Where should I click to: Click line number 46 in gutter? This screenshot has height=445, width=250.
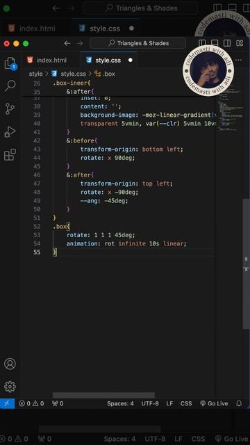(x=37, y=175)
